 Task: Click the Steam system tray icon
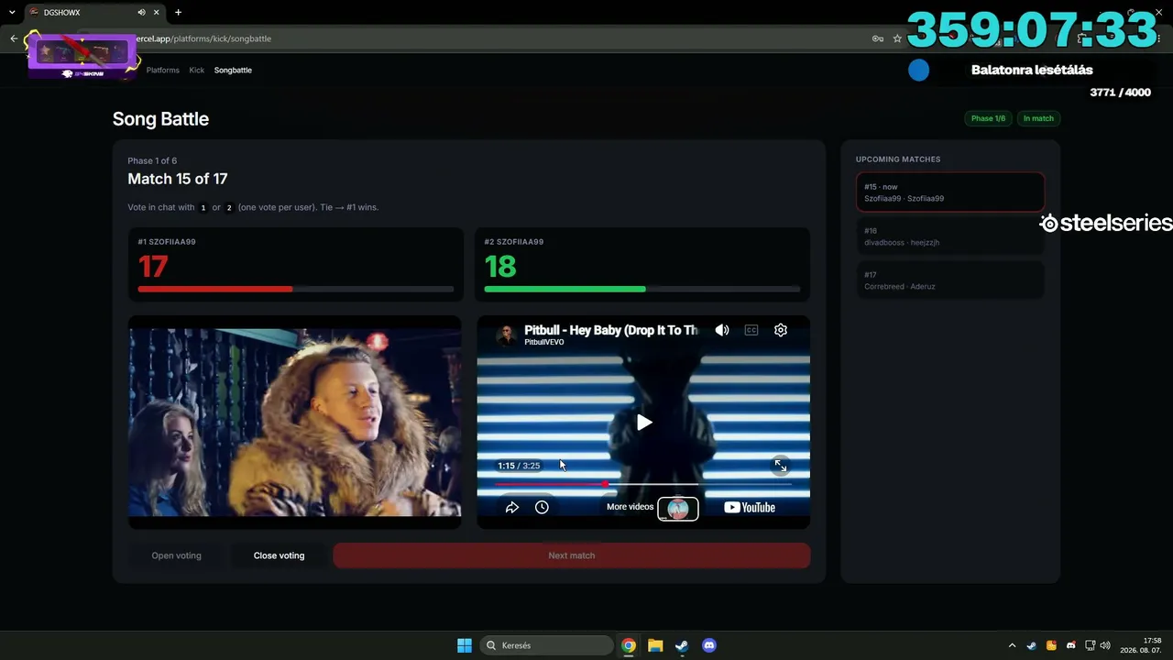[x=1032, y=645]
